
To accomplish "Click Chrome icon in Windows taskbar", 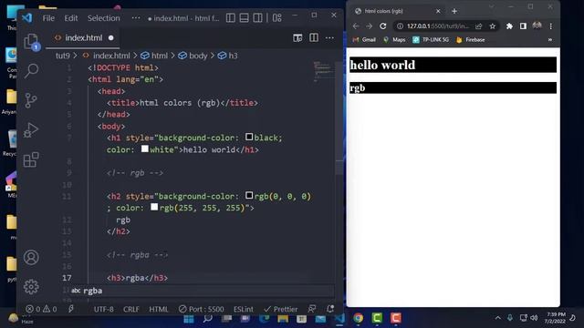I will coord(359,318).
